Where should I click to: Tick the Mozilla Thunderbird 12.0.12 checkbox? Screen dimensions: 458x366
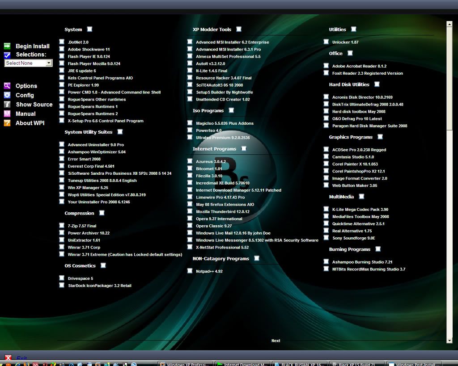(190, 211)
